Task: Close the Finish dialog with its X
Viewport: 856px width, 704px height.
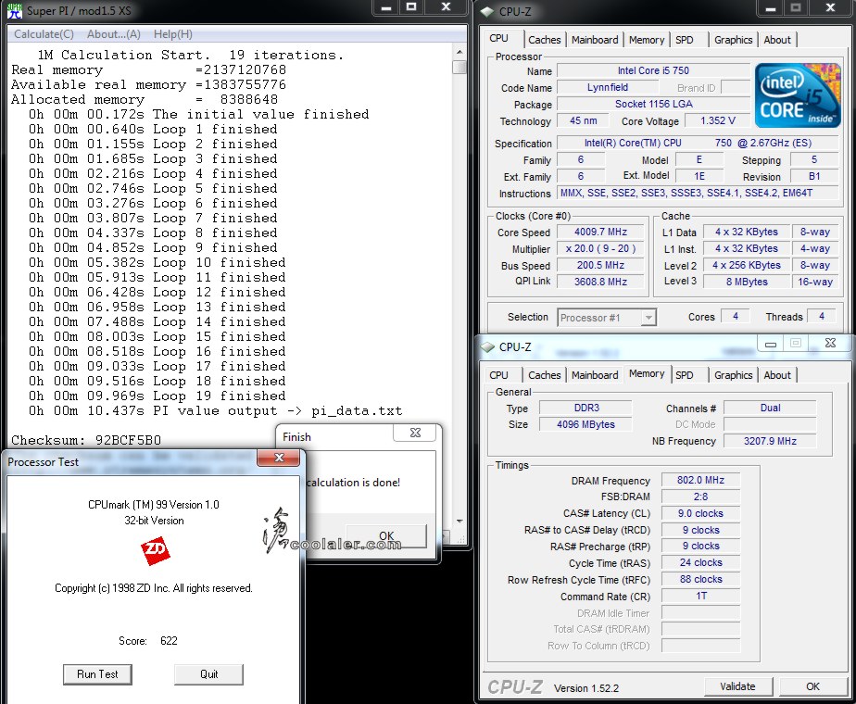Action: click(415, 433)
